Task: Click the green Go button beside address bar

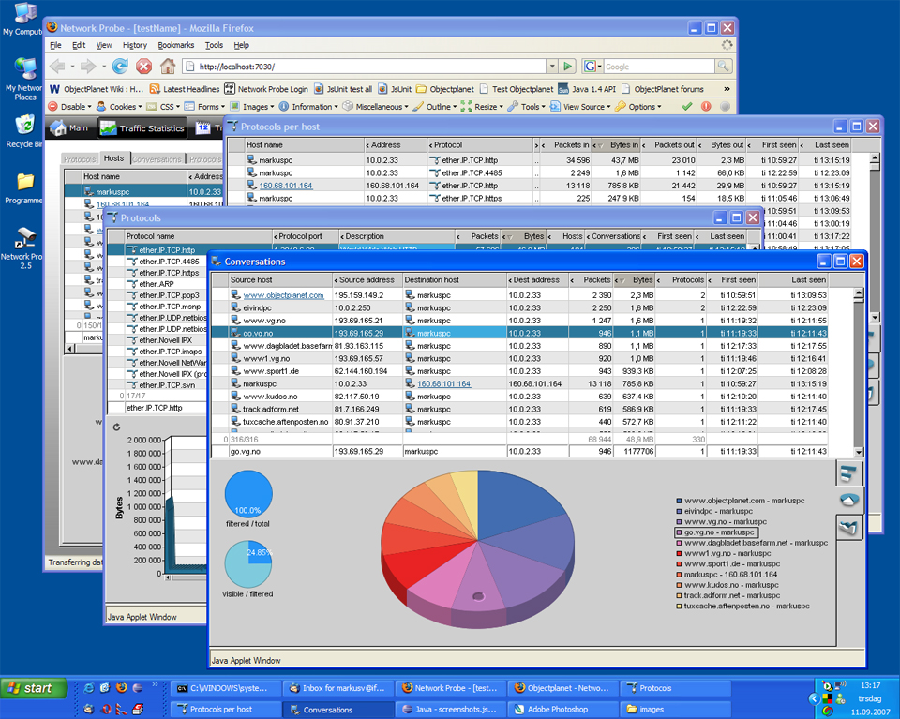Action: [x=567, y=67]
